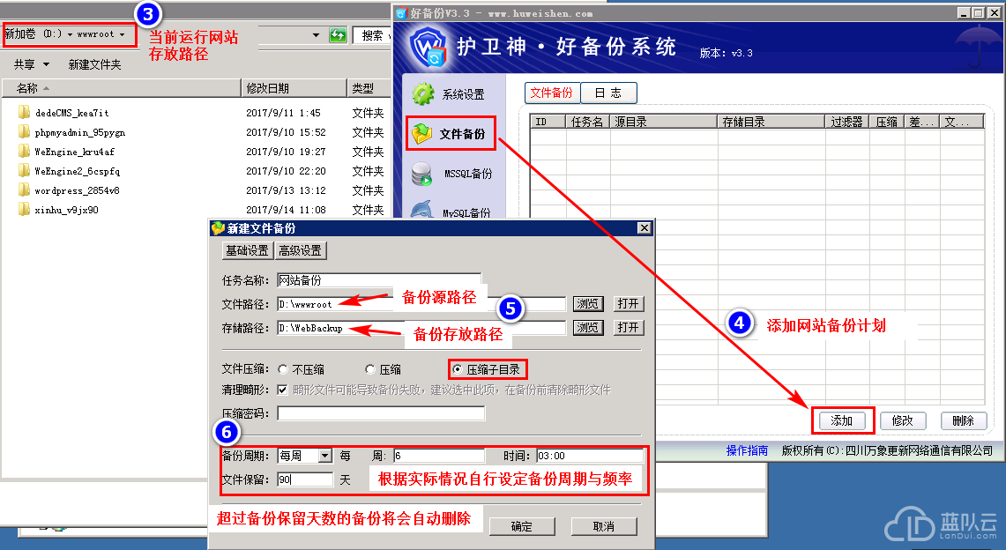Focus the 任务名称 input field
The width and height of the screenshot is (1006, 550).
[x=378, y=280]
